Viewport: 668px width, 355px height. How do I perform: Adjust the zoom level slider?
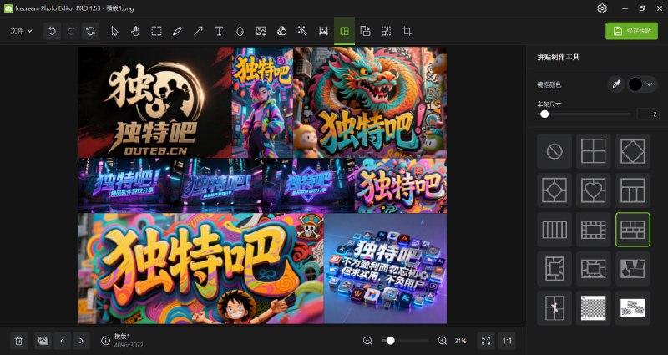[405, 341]
